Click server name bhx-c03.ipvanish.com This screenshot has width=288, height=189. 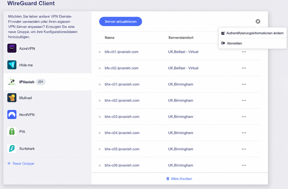click(122, 117)
